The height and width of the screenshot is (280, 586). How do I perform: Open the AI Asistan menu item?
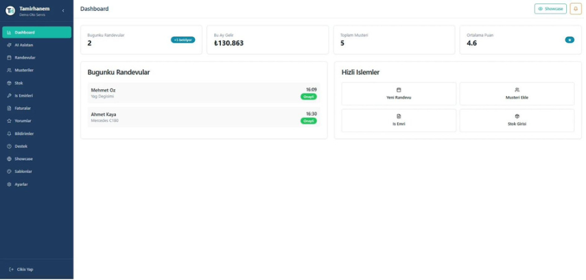[x=24, y=45]
